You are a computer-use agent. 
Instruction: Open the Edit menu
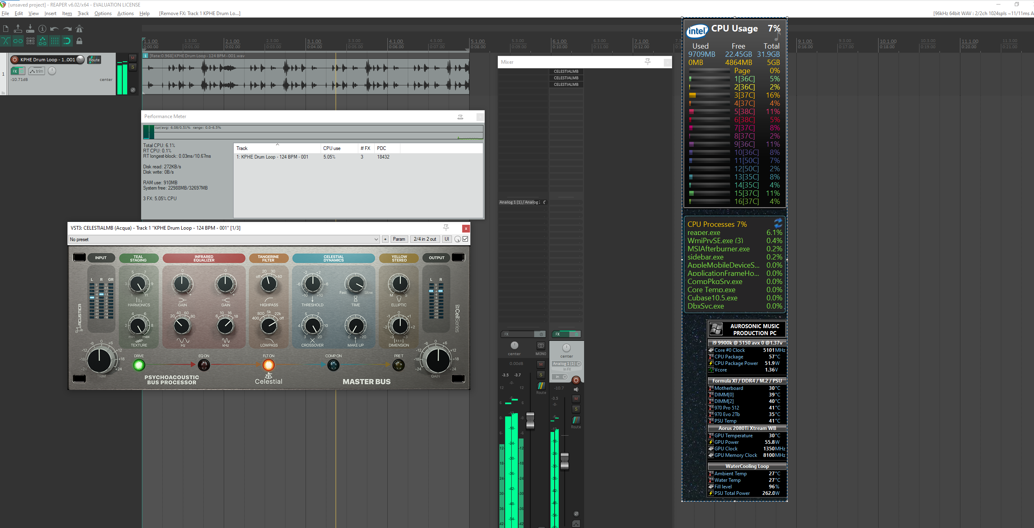pyautogui.click(x=19, y=13)
